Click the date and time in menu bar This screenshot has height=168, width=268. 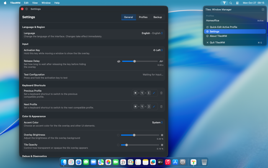coord(253,3)
